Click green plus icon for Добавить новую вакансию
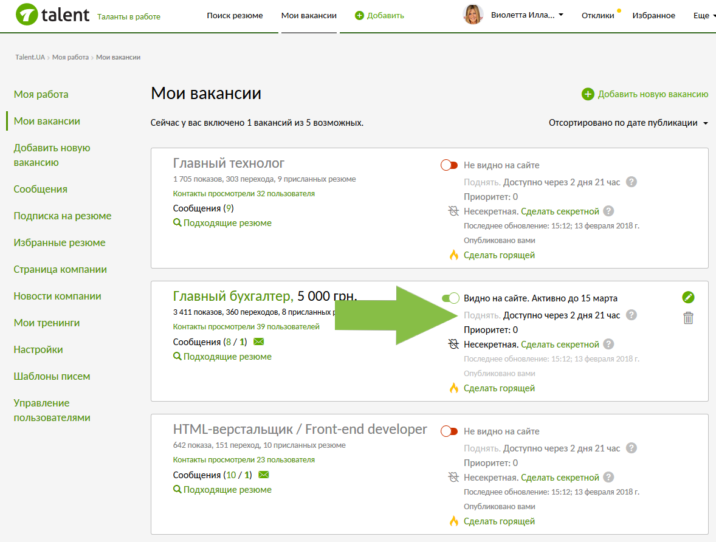716x542 pixels. 588,94
